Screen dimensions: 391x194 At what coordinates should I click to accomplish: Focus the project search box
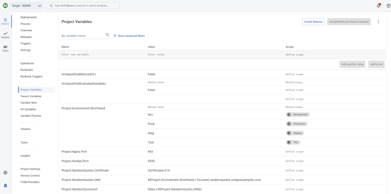(83, 6)
